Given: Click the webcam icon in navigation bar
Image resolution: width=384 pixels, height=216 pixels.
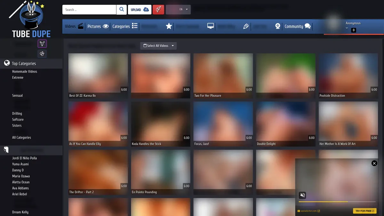Looking at the screenshot, I should pos(278,26).
